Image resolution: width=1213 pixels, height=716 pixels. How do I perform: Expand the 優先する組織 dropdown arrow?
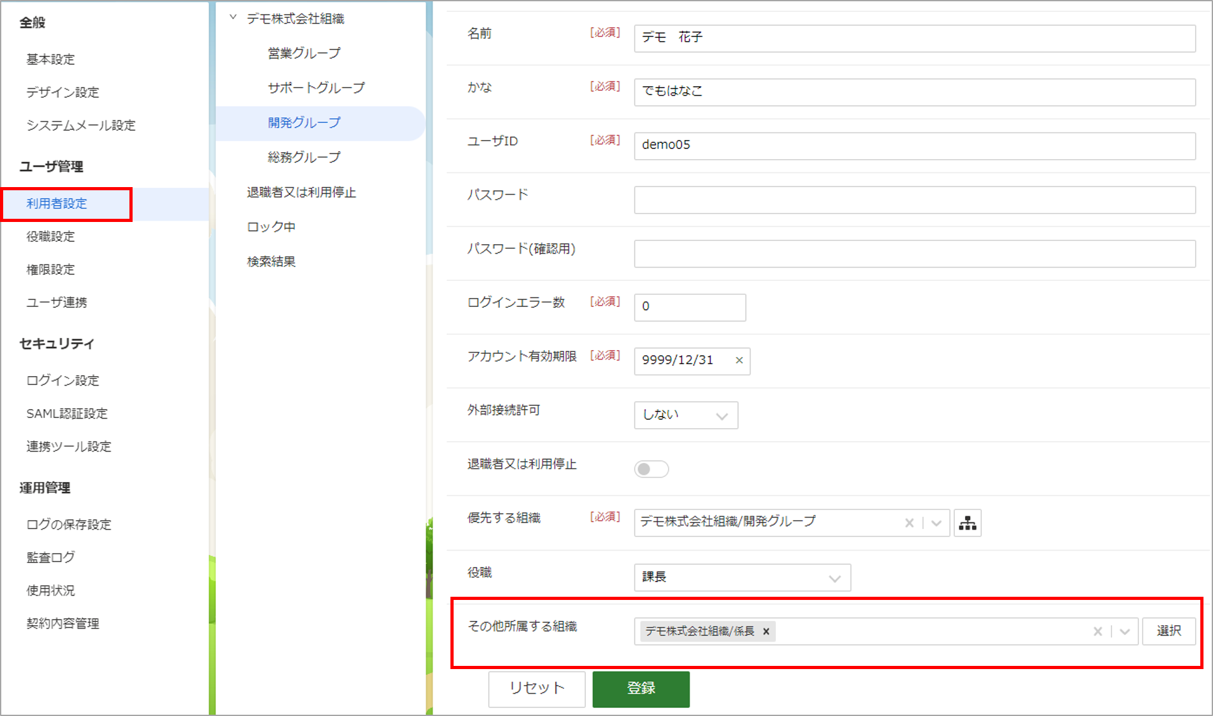(x=936, y=523)
